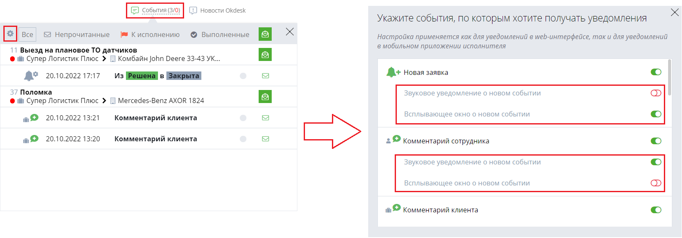Filter by Выполненные events

coord(219,34)
